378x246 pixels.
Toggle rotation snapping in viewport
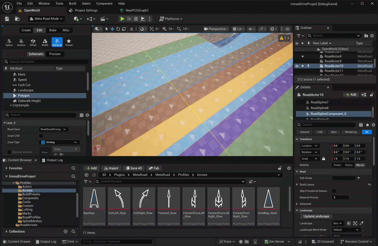coord(179,29)
